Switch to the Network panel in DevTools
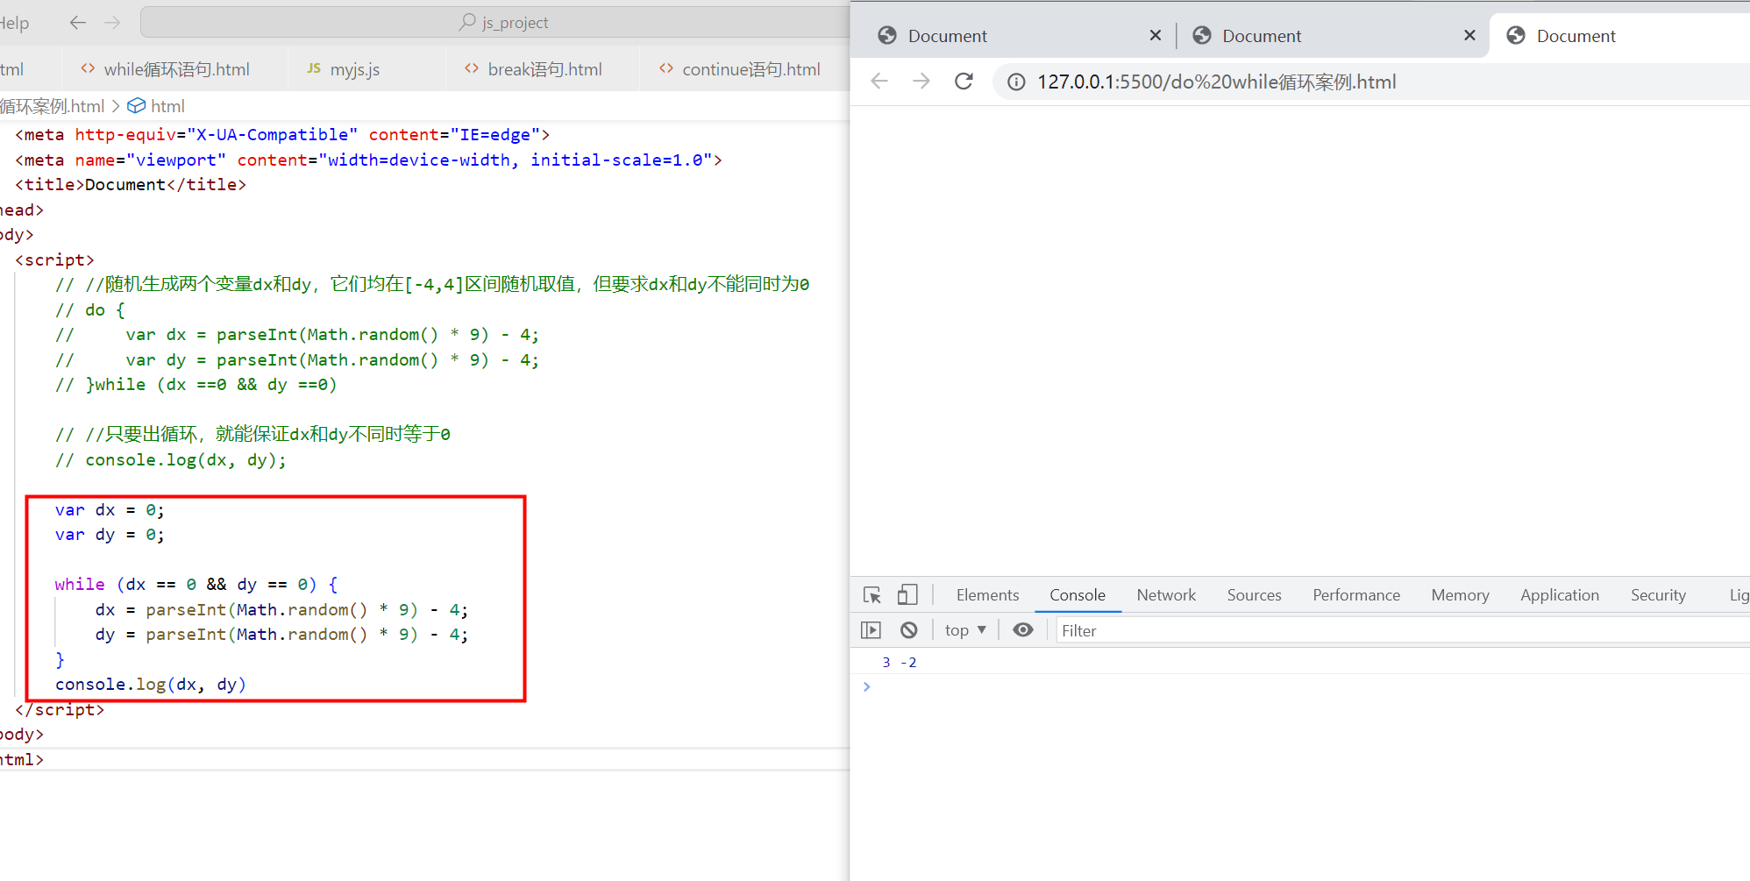 click(x=1166, y=594)
